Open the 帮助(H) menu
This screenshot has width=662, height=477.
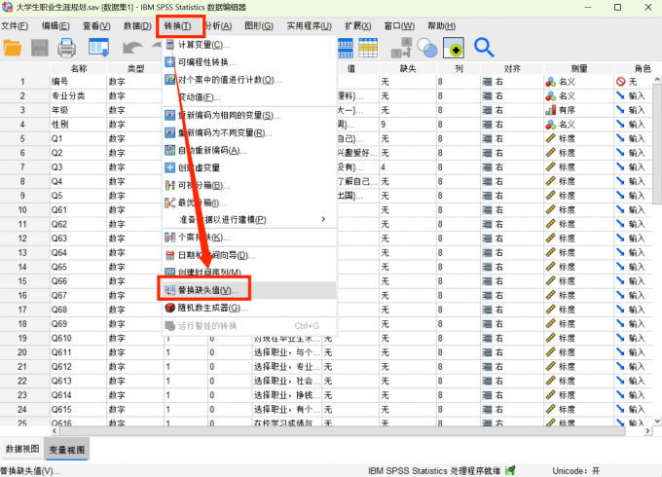point(442,26)
